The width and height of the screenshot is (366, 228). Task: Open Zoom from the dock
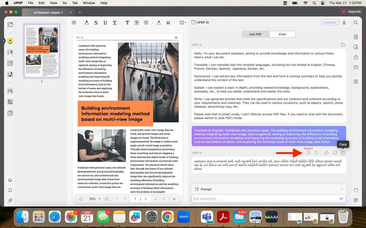(184, 217)
